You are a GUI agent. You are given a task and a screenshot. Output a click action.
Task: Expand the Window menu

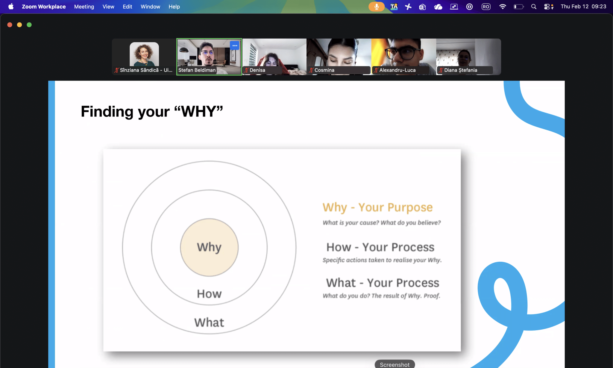pyautogui.click(x=150, y=7)
